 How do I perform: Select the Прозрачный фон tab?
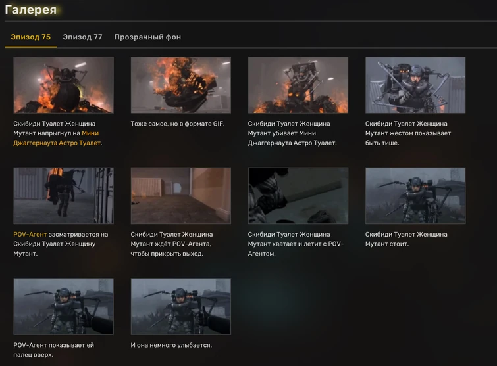tap(147, 37)
